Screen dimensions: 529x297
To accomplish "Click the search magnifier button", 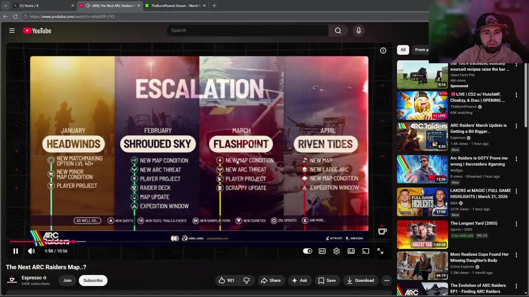I will [338, 31].
